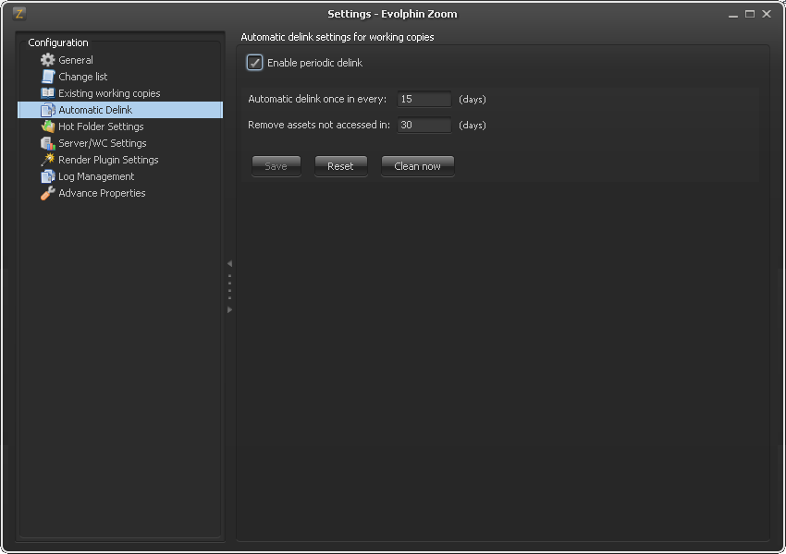This screenshot has width=786, height=554.
Task: Open Advance Properties
Action: (102, 193)
